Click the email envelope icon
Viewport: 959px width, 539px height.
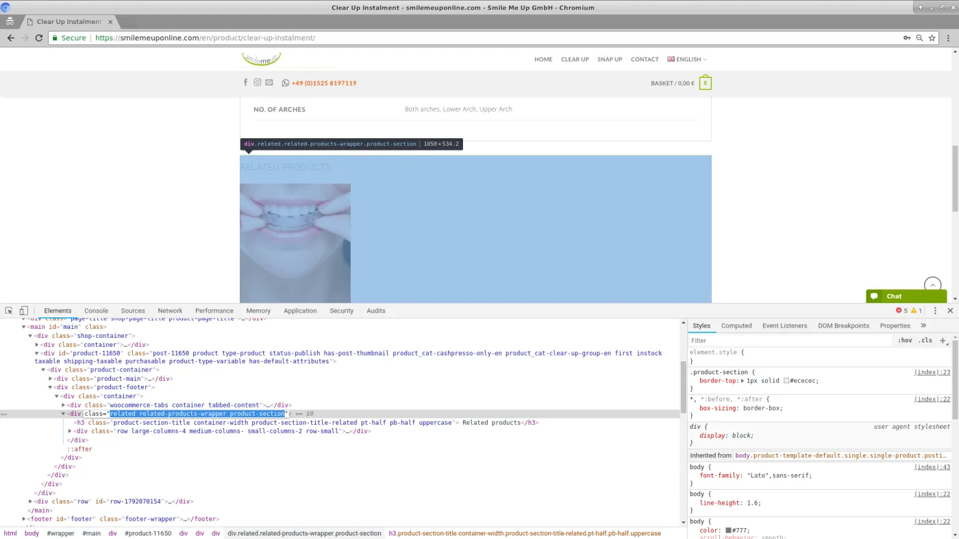click(x=269, y=83)
